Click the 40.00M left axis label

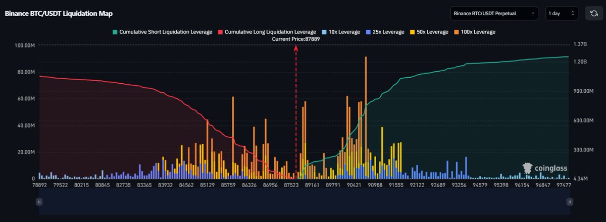tap(26, 125)
